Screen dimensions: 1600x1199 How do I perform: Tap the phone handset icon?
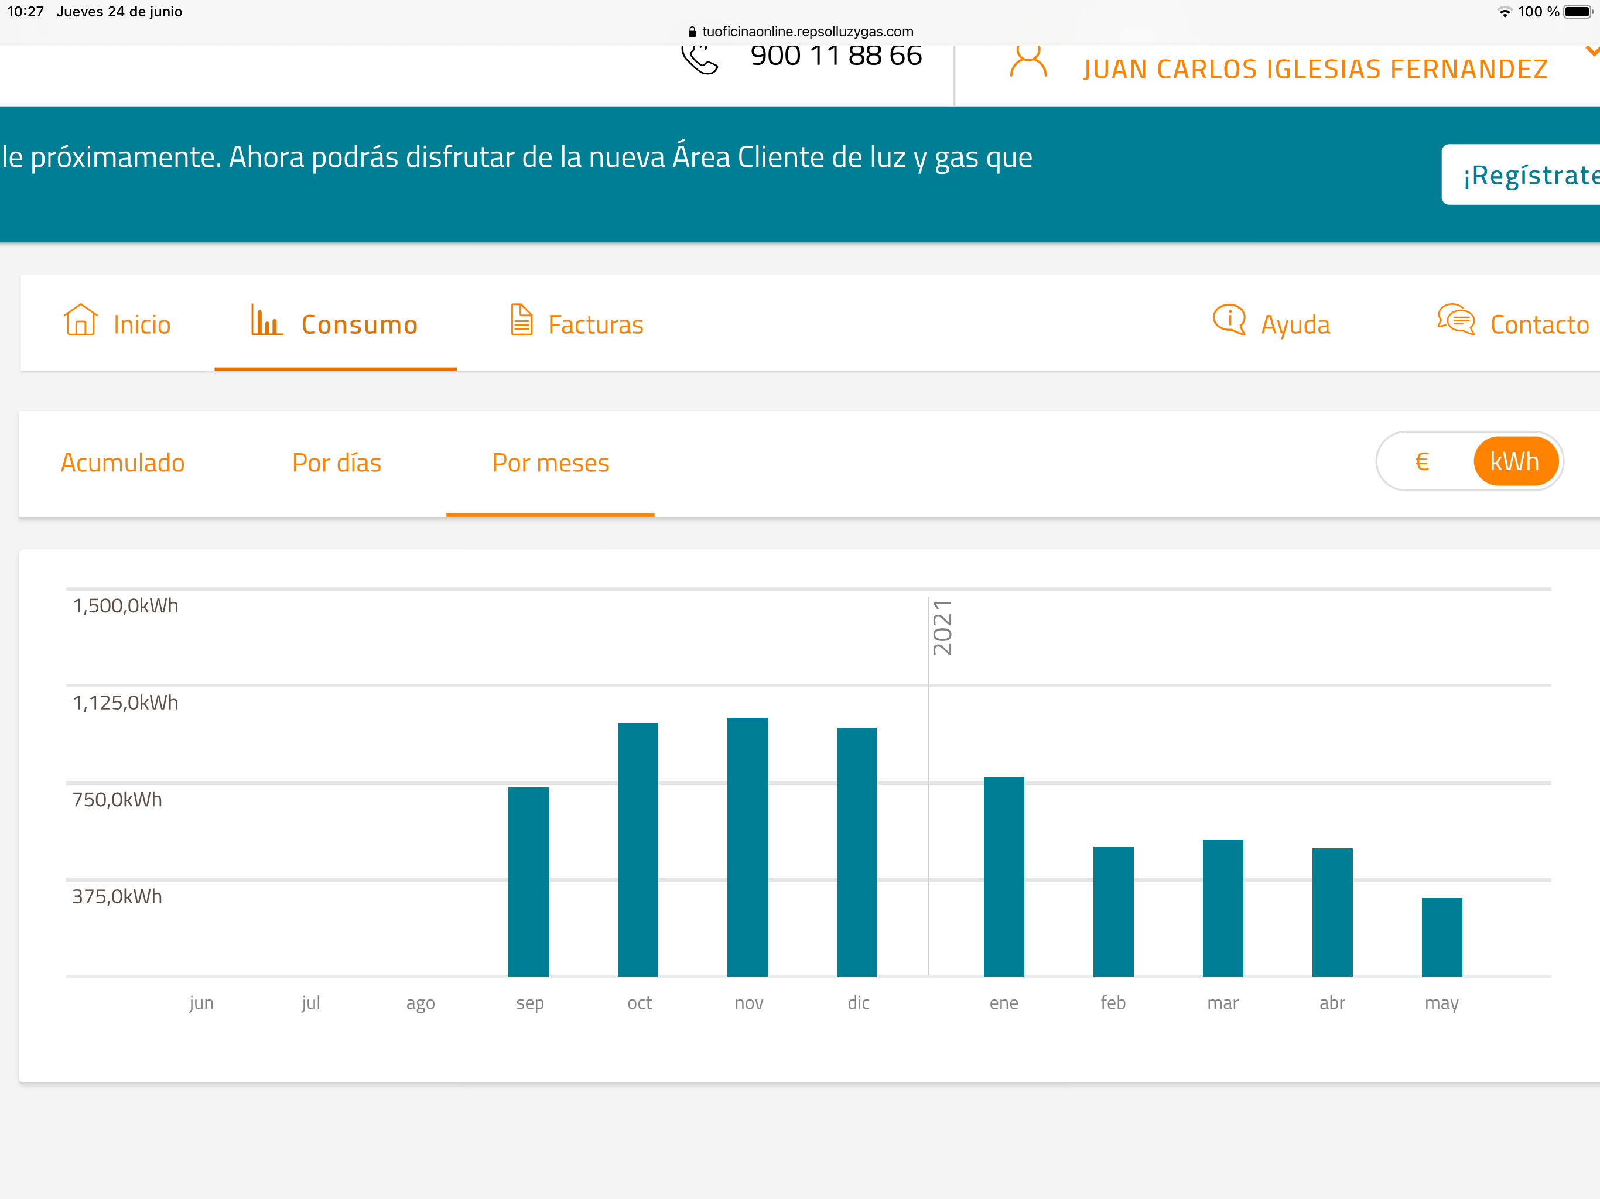click(x=699, y=59)
